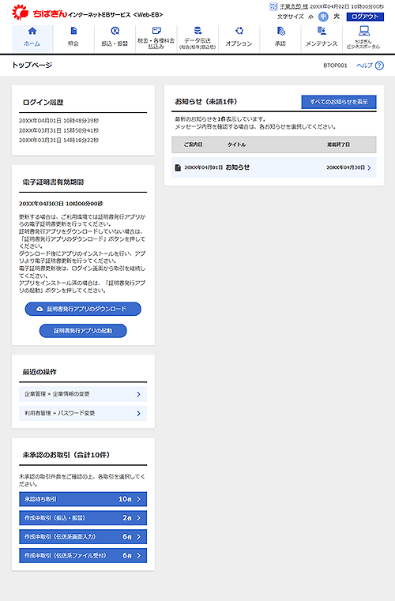Screen dimensions: 395x601
Task: Set font size to 中
Action: point(323,17)
